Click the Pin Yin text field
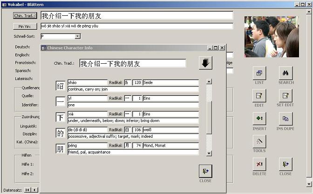The height and width of the screenshot is (194, 313). pos(136,26)
